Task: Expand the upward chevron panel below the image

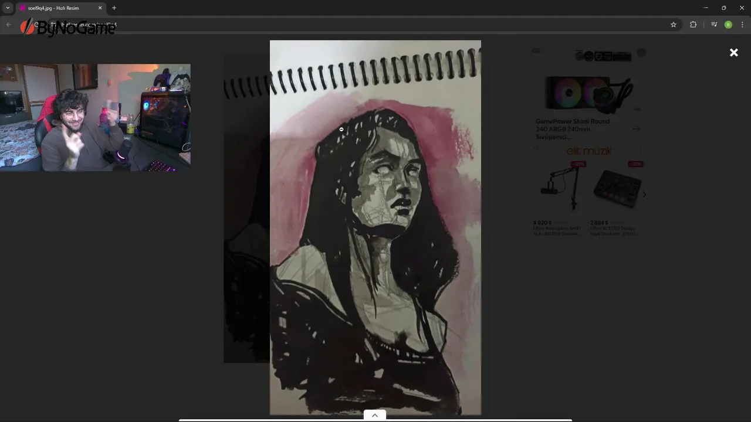Action: (x=374, y=416)
